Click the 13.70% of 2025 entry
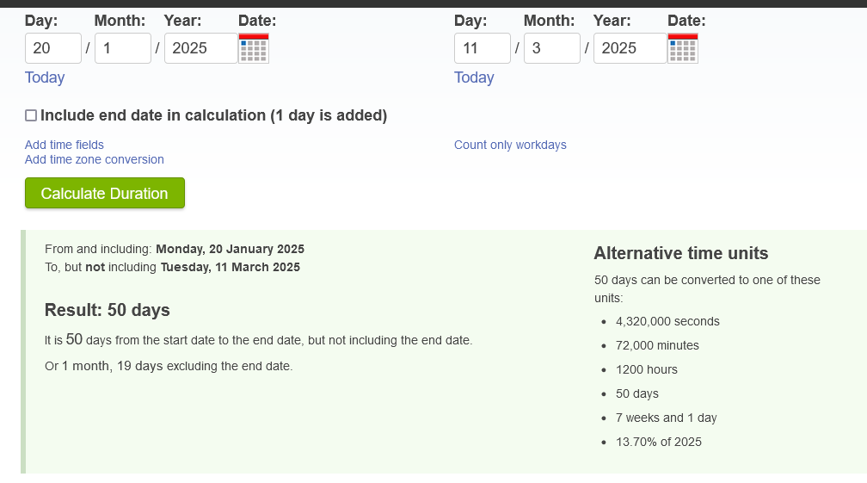 [658, 442]
